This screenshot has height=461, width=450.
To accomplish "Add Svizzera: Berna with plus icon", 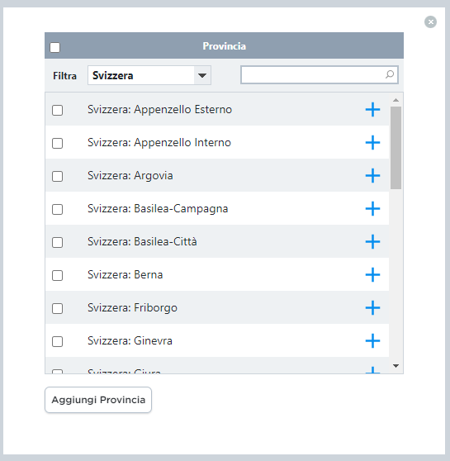I will click(372, 274).
